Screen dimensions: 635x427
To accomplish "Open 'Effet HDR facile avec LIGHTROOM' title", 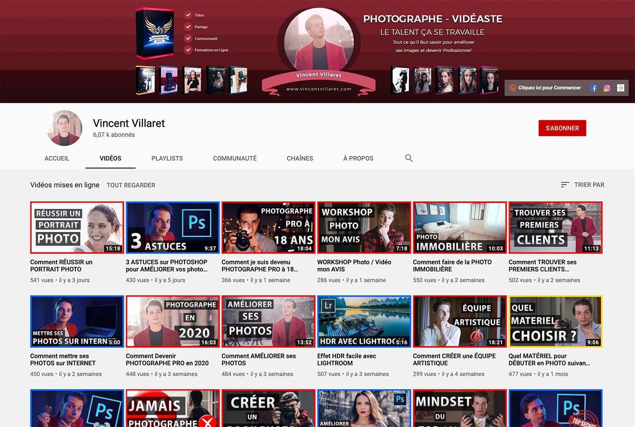I will [346, 359].
